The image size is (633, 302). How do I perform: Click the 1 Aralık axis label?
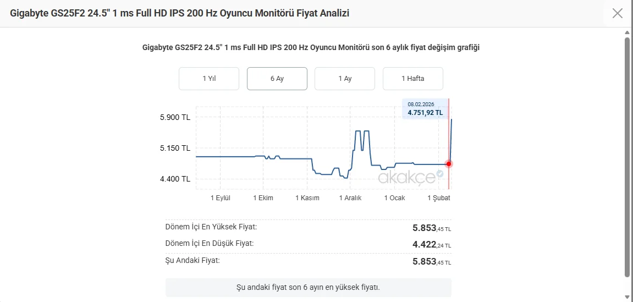pos(350,198)
